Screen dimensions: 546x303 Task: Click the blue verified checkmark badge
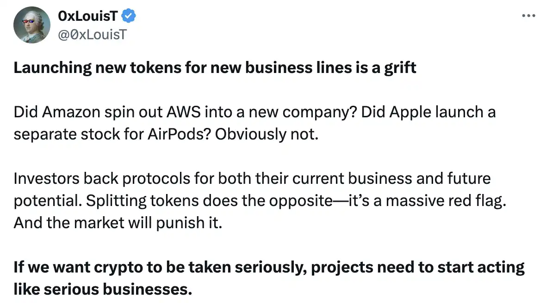point(129,16)
